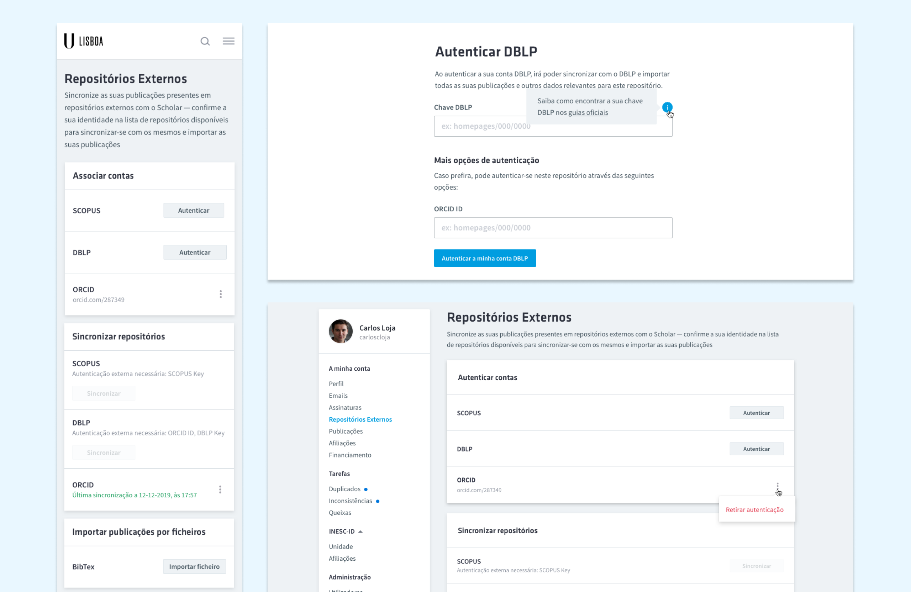911x592 pixels.
Task: Open Afiliações under INESC-ID
Action: 342,559
